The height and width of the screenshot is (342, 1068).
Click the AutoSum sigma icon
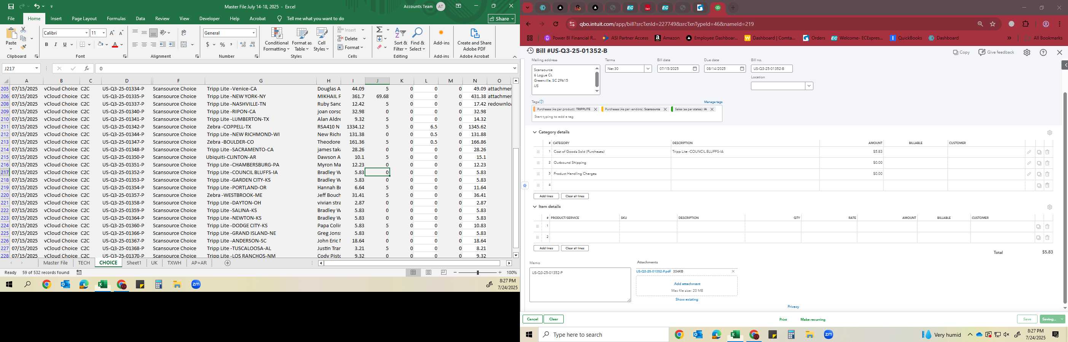pyautogui.click(x=379, y=30)
